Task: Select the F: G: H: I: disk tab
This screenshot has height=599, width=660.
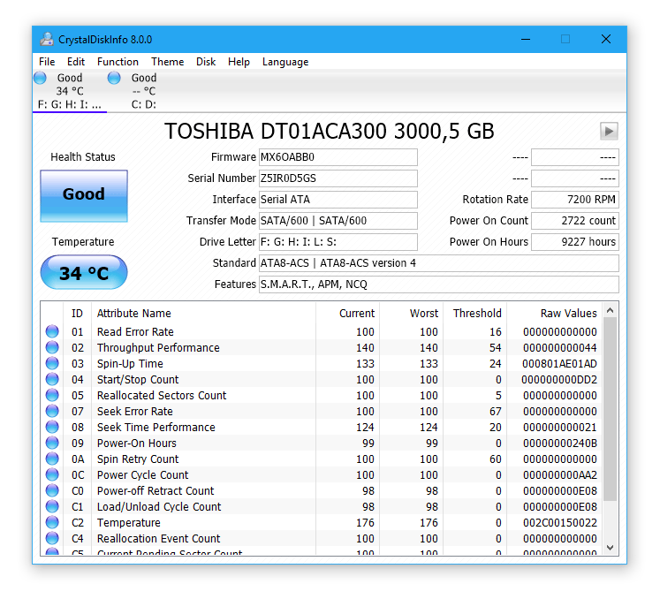Action: click(x=70, y=91)
